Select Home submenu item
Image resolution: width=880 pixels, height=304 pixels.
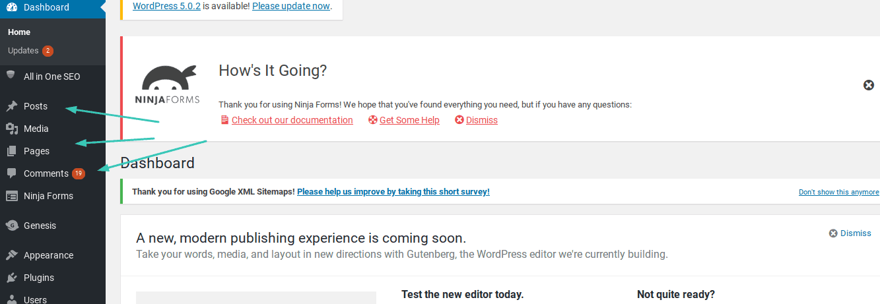19,32
